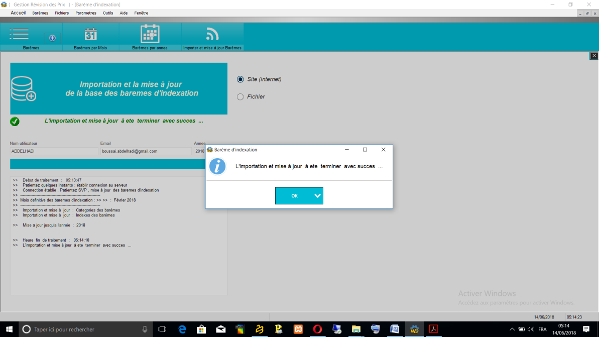The height and width of the screenshot is (337, 599).
Task: Click the database import icon in banner
Action: click(24, 89)
